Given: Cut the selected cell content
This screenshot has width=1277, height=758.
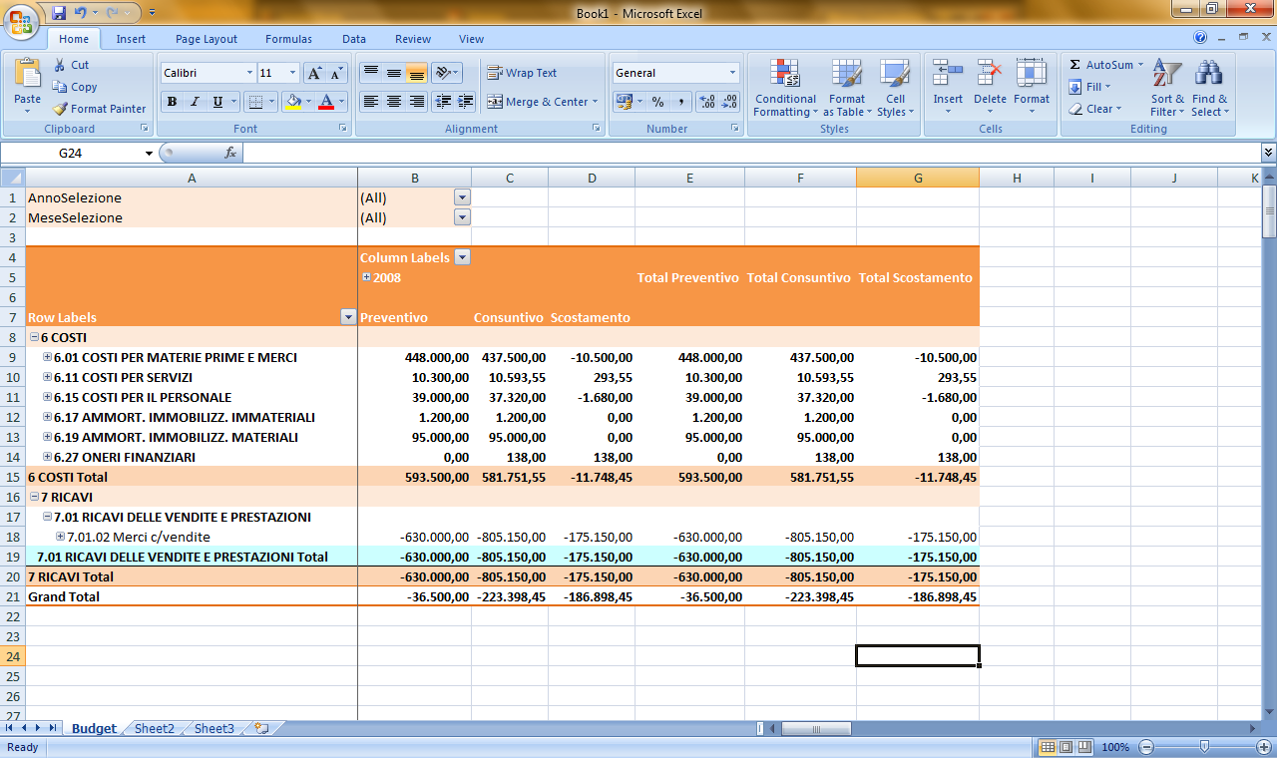Looking at the screenshot, I should pos(71,65).
